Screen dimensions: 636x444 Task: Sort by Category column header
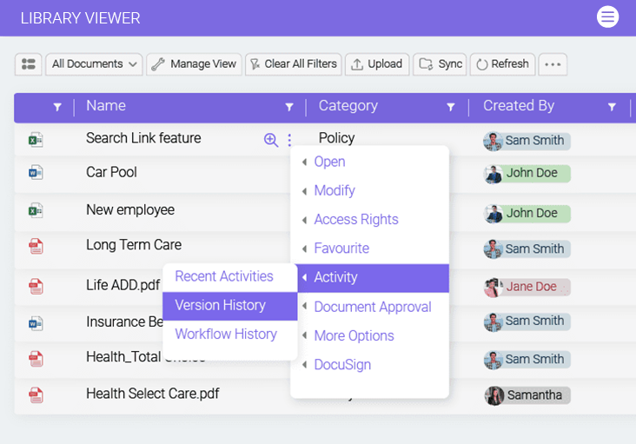tap(348, 106)
